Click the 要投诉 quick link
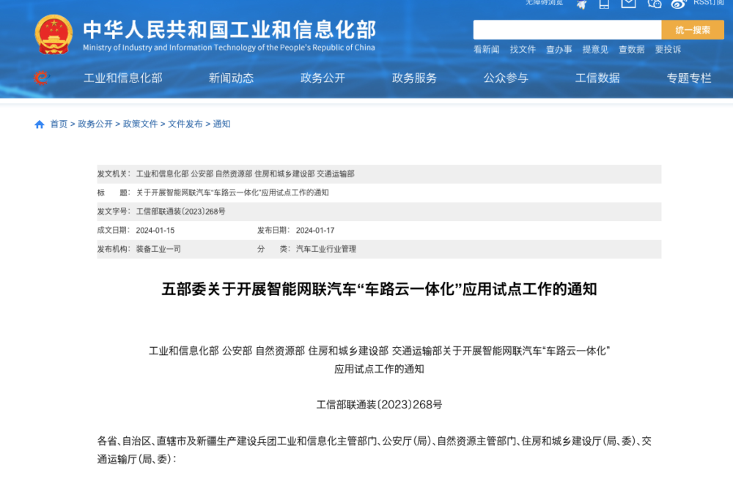The height and width of the screenshot is (478, 733). [x=668, y=50]
